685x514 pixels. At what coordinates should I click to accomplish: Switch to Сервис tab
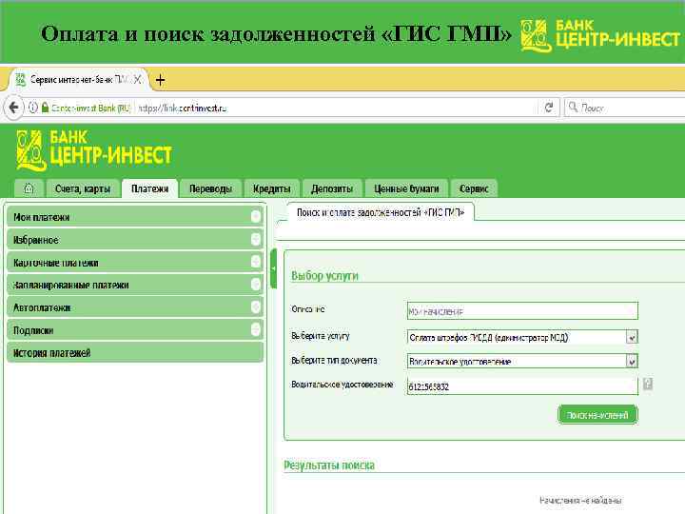(474, 188)
